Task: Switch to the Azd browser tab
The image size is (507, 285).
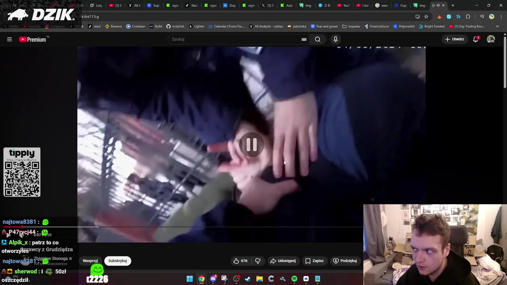Action: click(x=286, y=6)
